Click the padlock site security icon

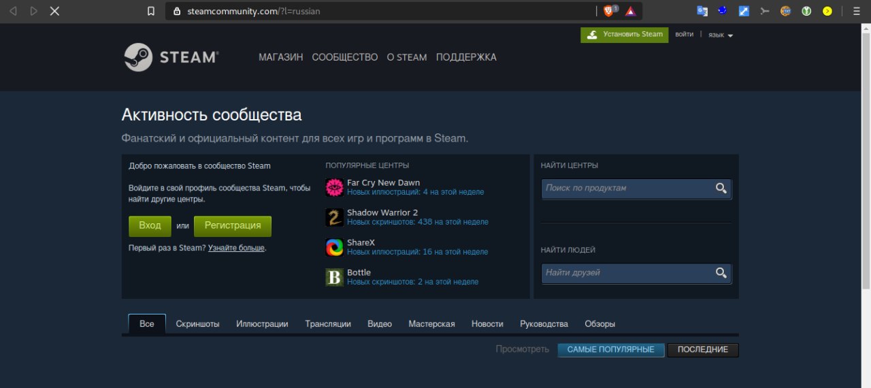click(177, 11)
